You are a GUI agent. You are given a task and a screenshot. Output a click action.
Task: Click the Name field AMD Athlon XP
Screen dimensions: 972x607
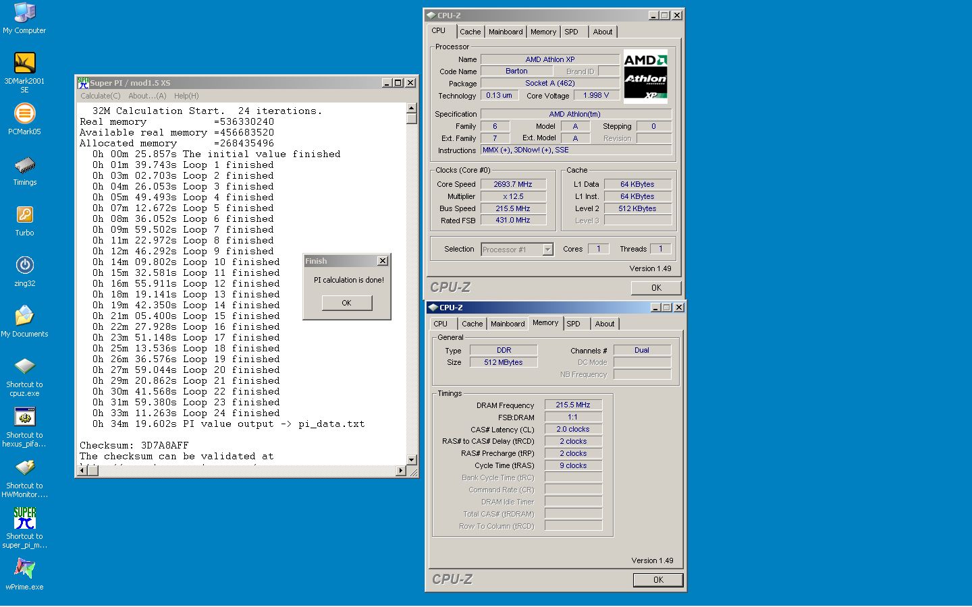549,59
